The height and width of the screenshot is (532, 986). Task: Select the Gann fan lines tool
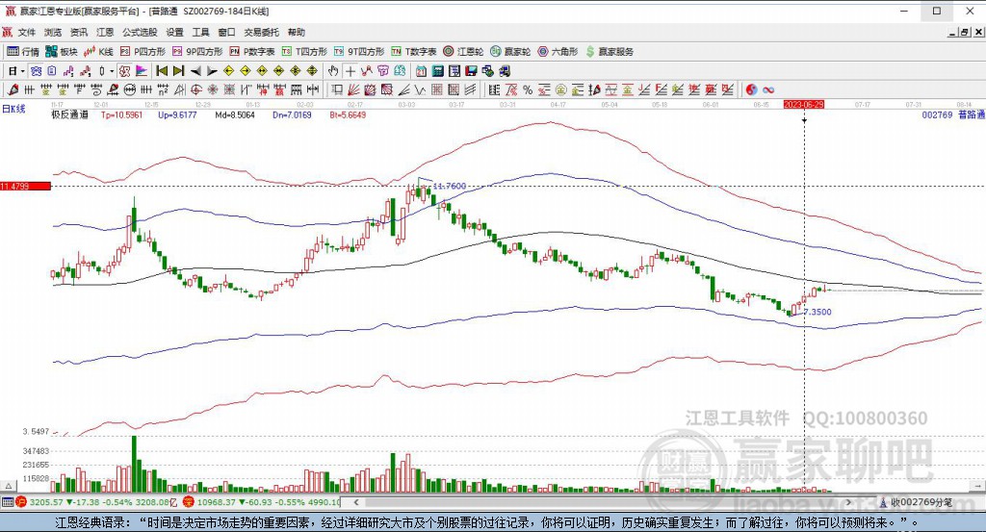coord(353,89)
